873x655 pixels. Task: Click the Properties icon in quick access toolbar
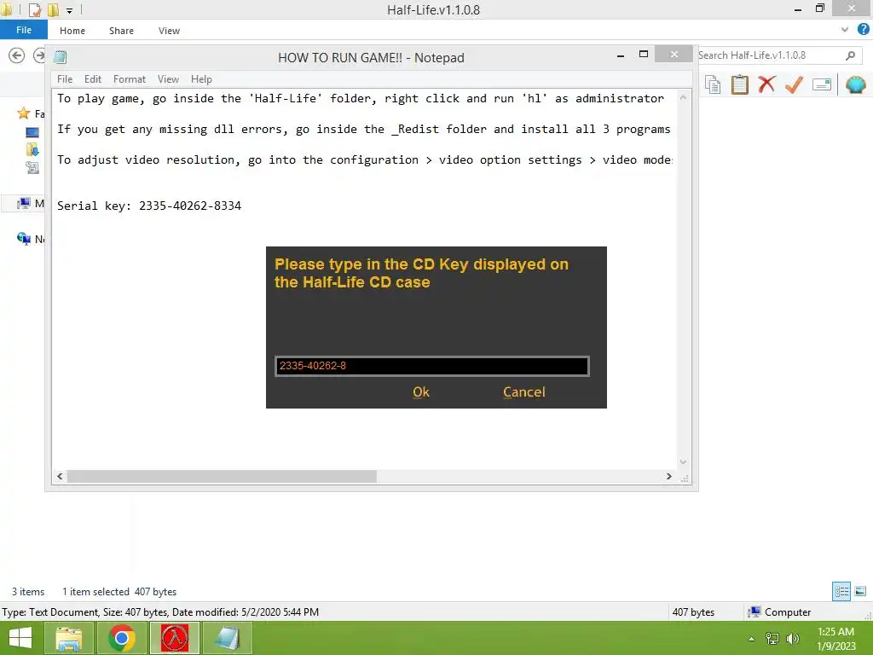click(x=34, y=9)
